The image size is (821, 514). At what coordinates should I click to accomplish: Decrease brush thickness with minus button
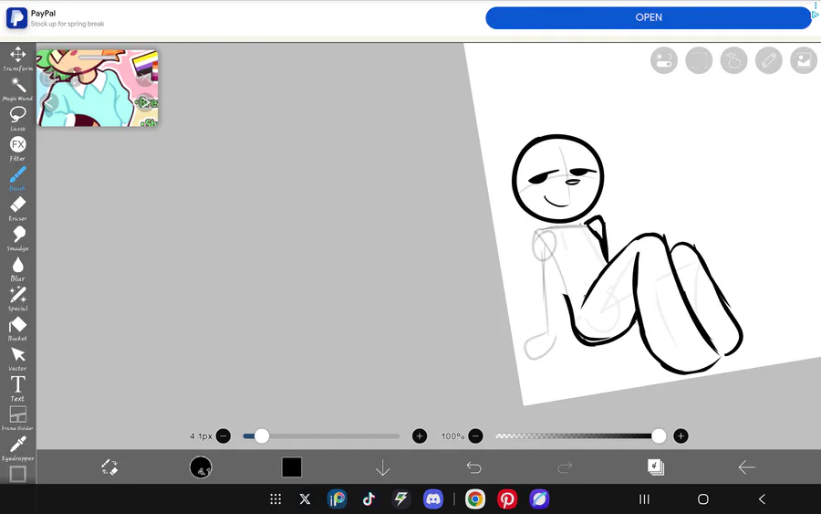coord(223,435)
